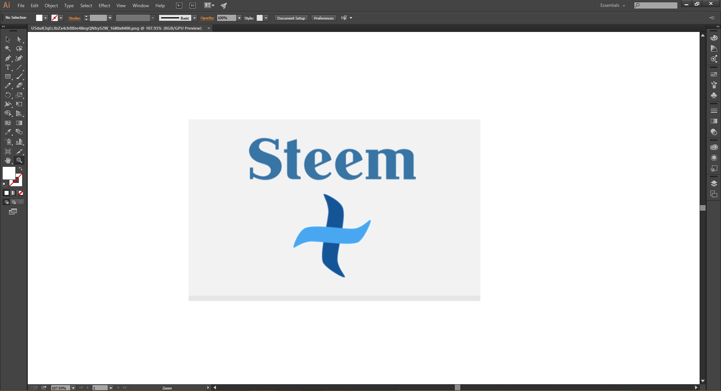
Task: Open the Effect menu
Action: click(x=104, y=6)
